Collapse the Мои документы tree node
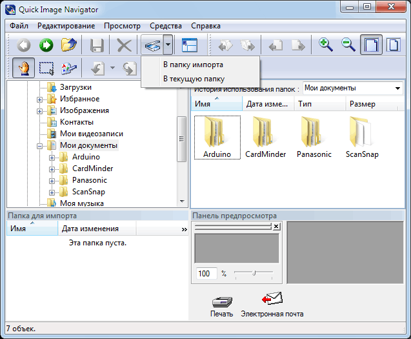 click(39, 146)
